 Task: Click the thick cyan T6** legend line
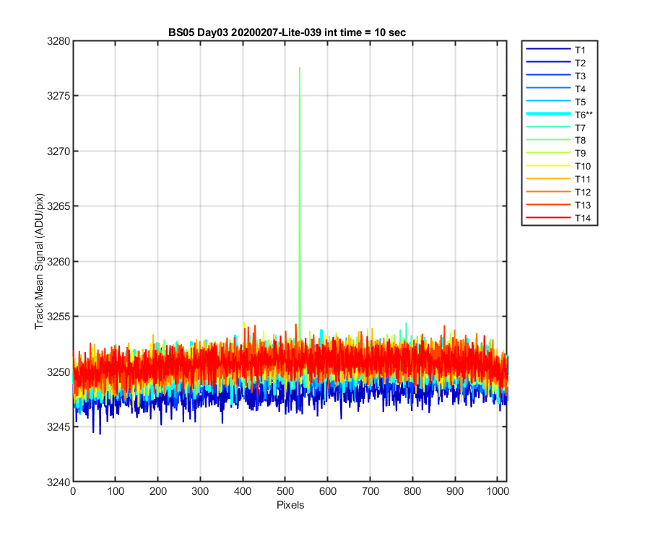(548, 113)
